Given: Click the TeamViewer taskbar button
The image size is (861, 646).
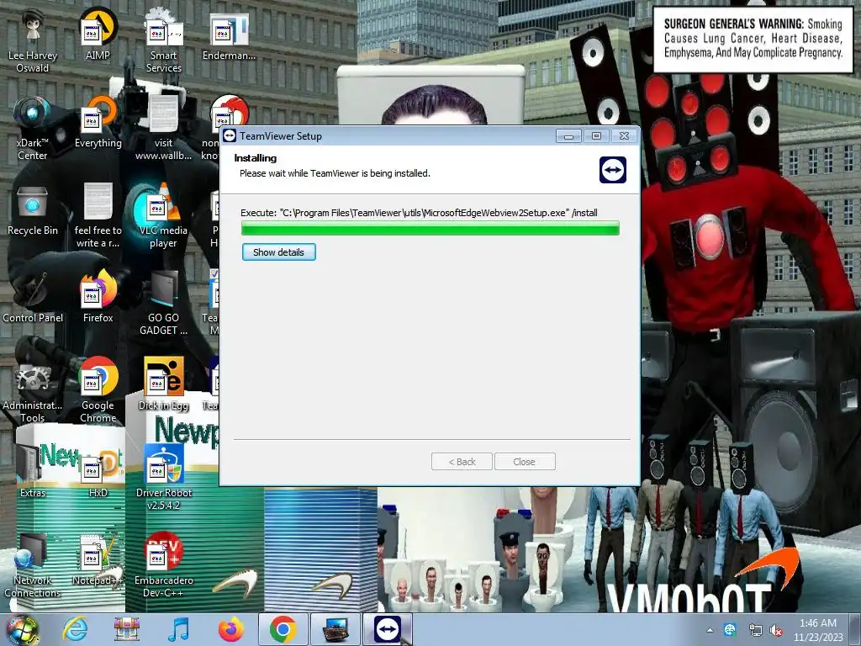Looking at the screenshot, I should click(388, 629).
